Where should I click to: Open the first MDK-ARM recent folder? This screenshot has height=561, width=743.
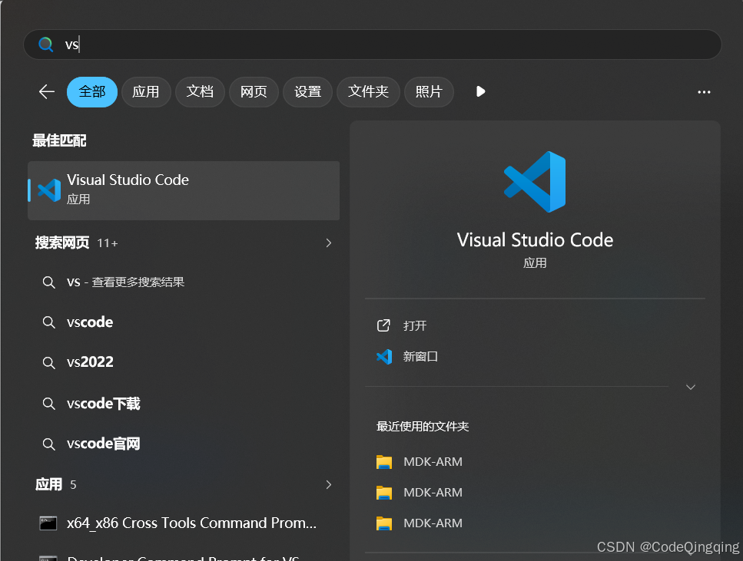(x=433, y=461)
